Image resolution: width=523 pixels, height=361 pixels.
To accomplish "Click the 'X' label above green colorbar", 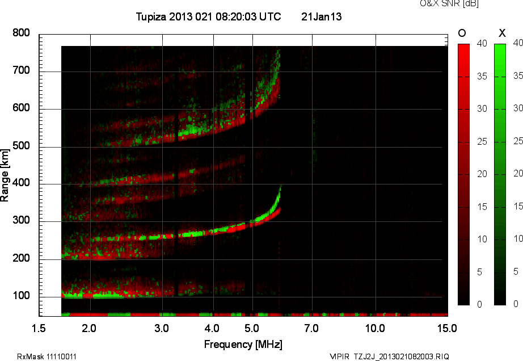I will click(x=502, y=33).
